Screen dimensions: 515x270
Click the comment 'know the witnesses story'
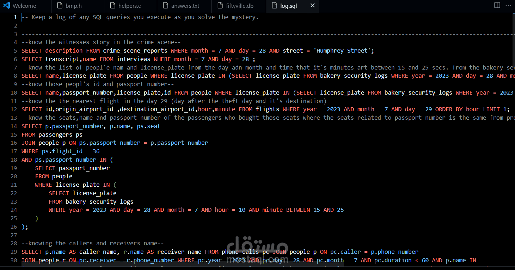(x=101, y=42)
